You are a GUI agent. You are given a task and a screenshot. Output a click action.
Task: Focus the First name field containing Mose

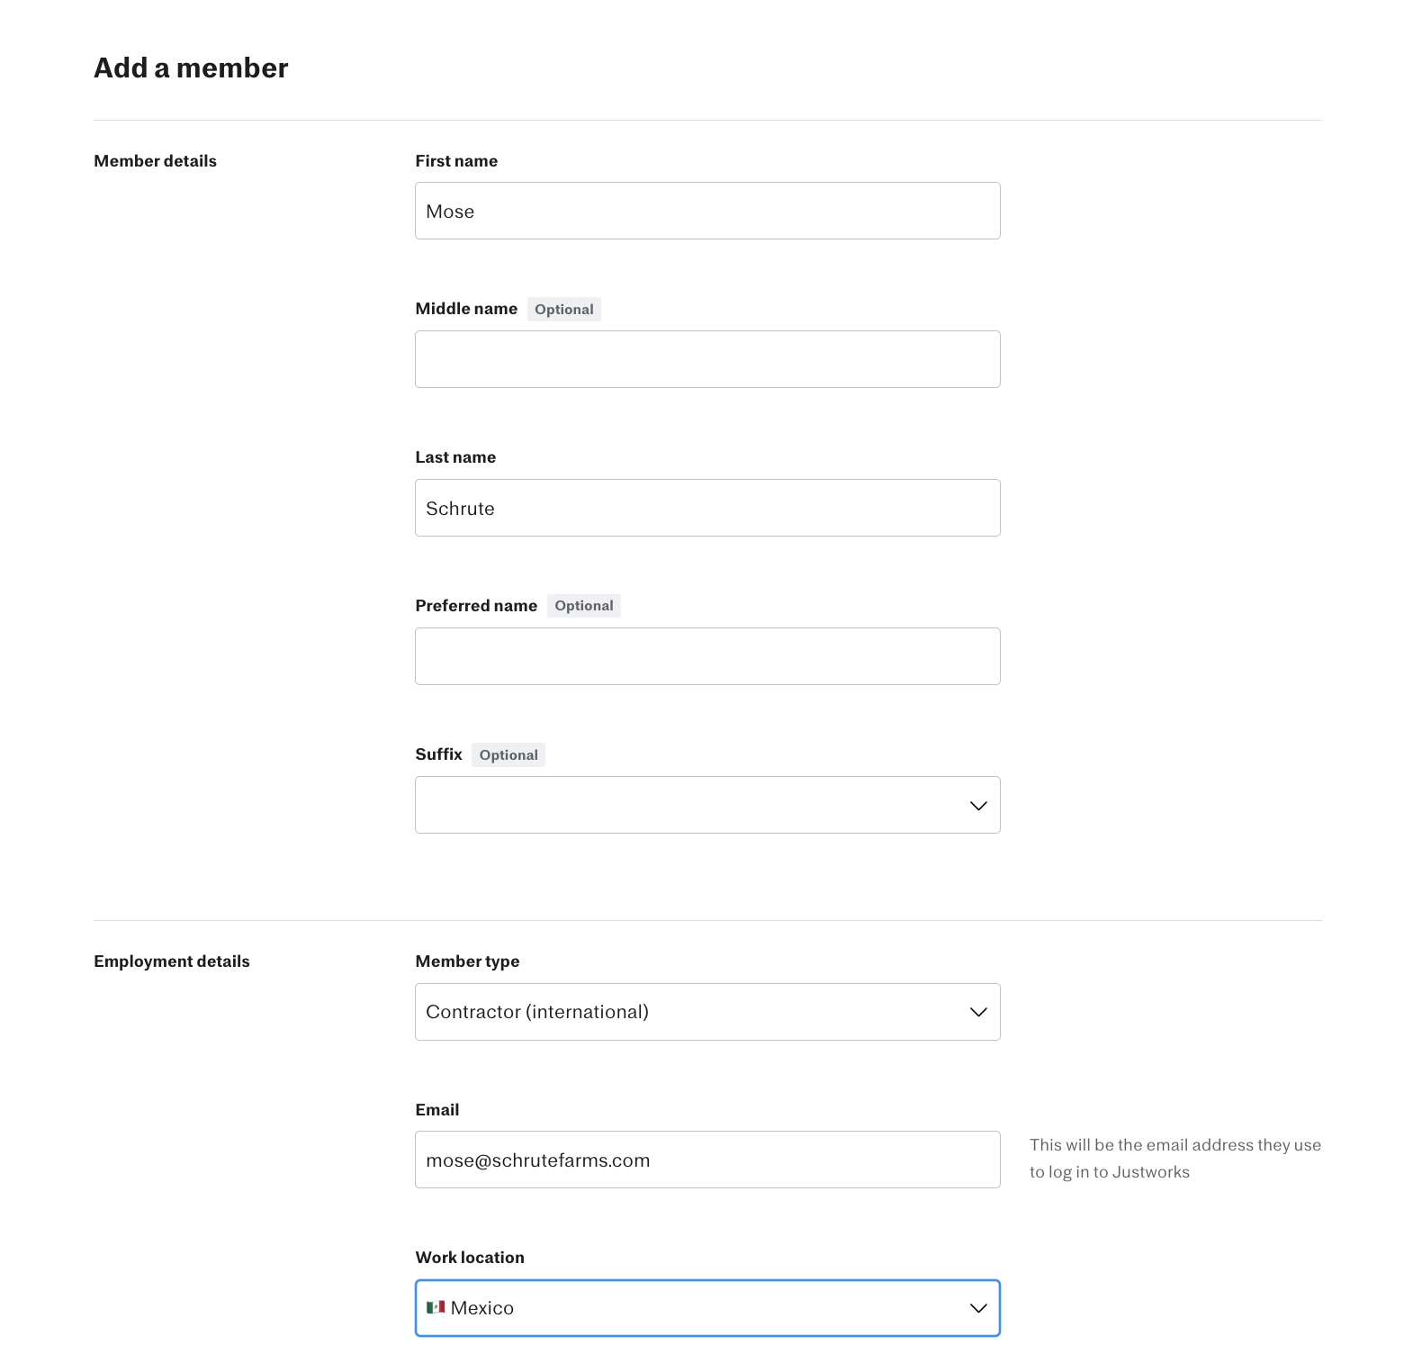[x=706, y=211]
